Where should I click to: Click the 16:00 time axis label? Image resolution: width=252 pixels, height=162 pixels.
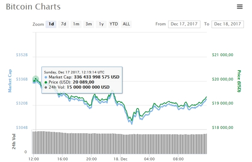pyautogui.click(x=62, y=159)
